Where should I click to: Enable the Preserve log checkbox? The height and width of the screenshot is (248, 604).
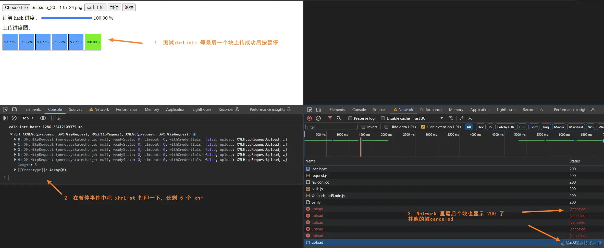pos(350,118)
